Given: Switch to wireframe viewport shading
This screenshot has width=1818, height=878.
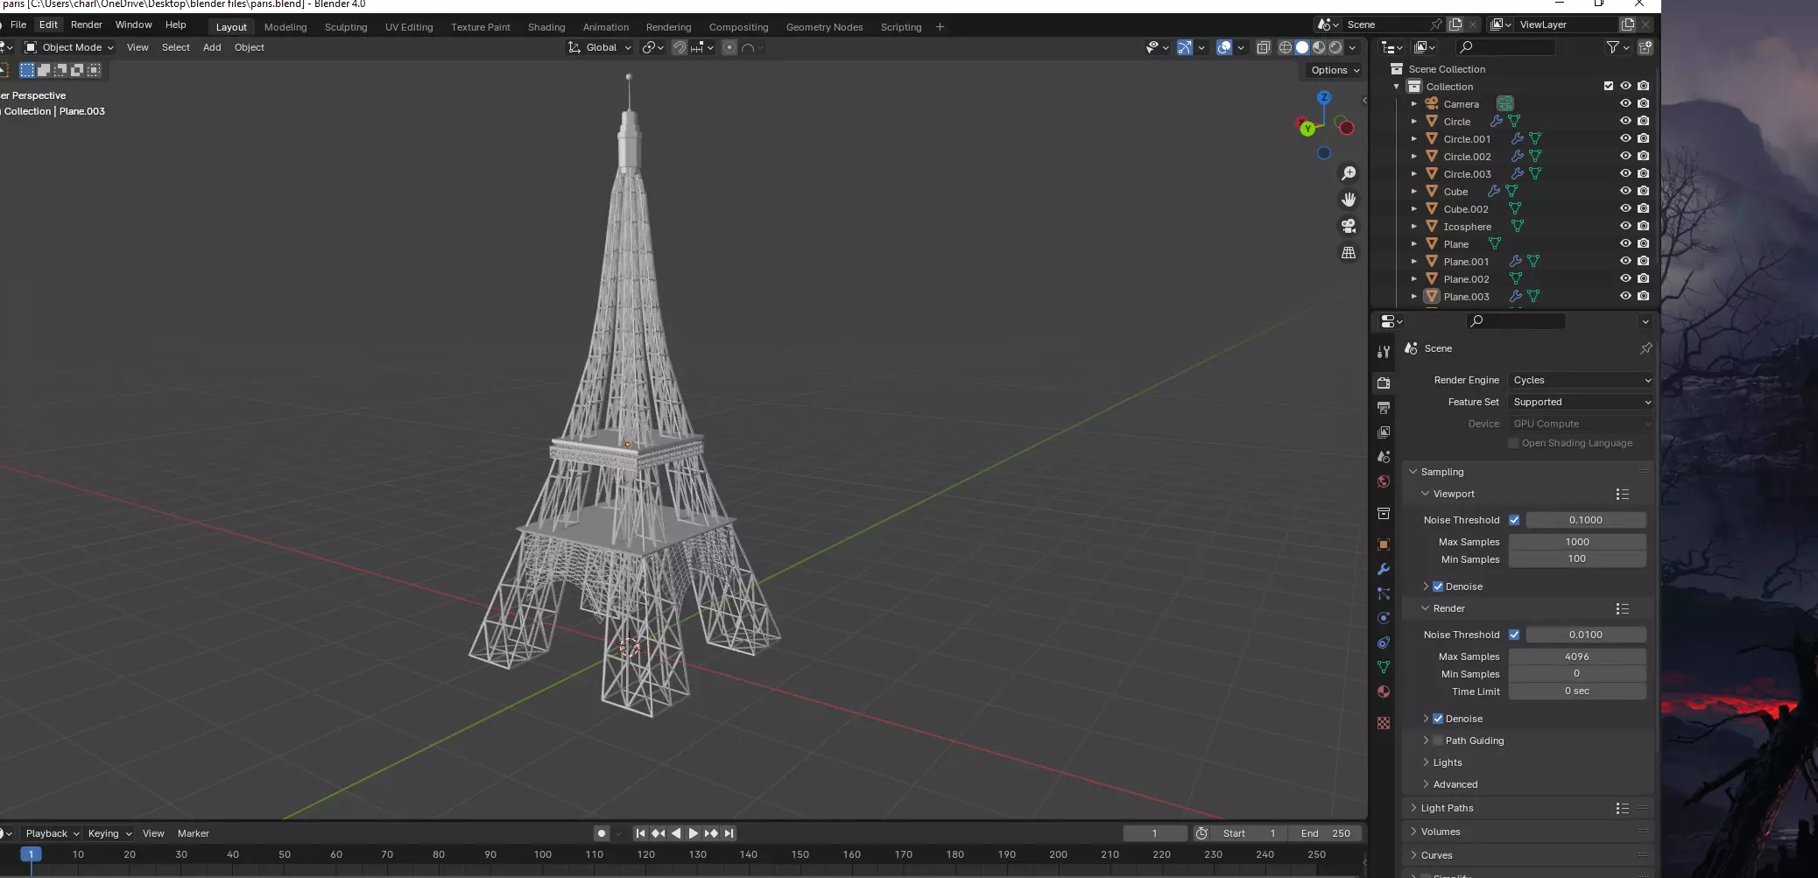Looking at the screenshot, I should point(1286,47).
